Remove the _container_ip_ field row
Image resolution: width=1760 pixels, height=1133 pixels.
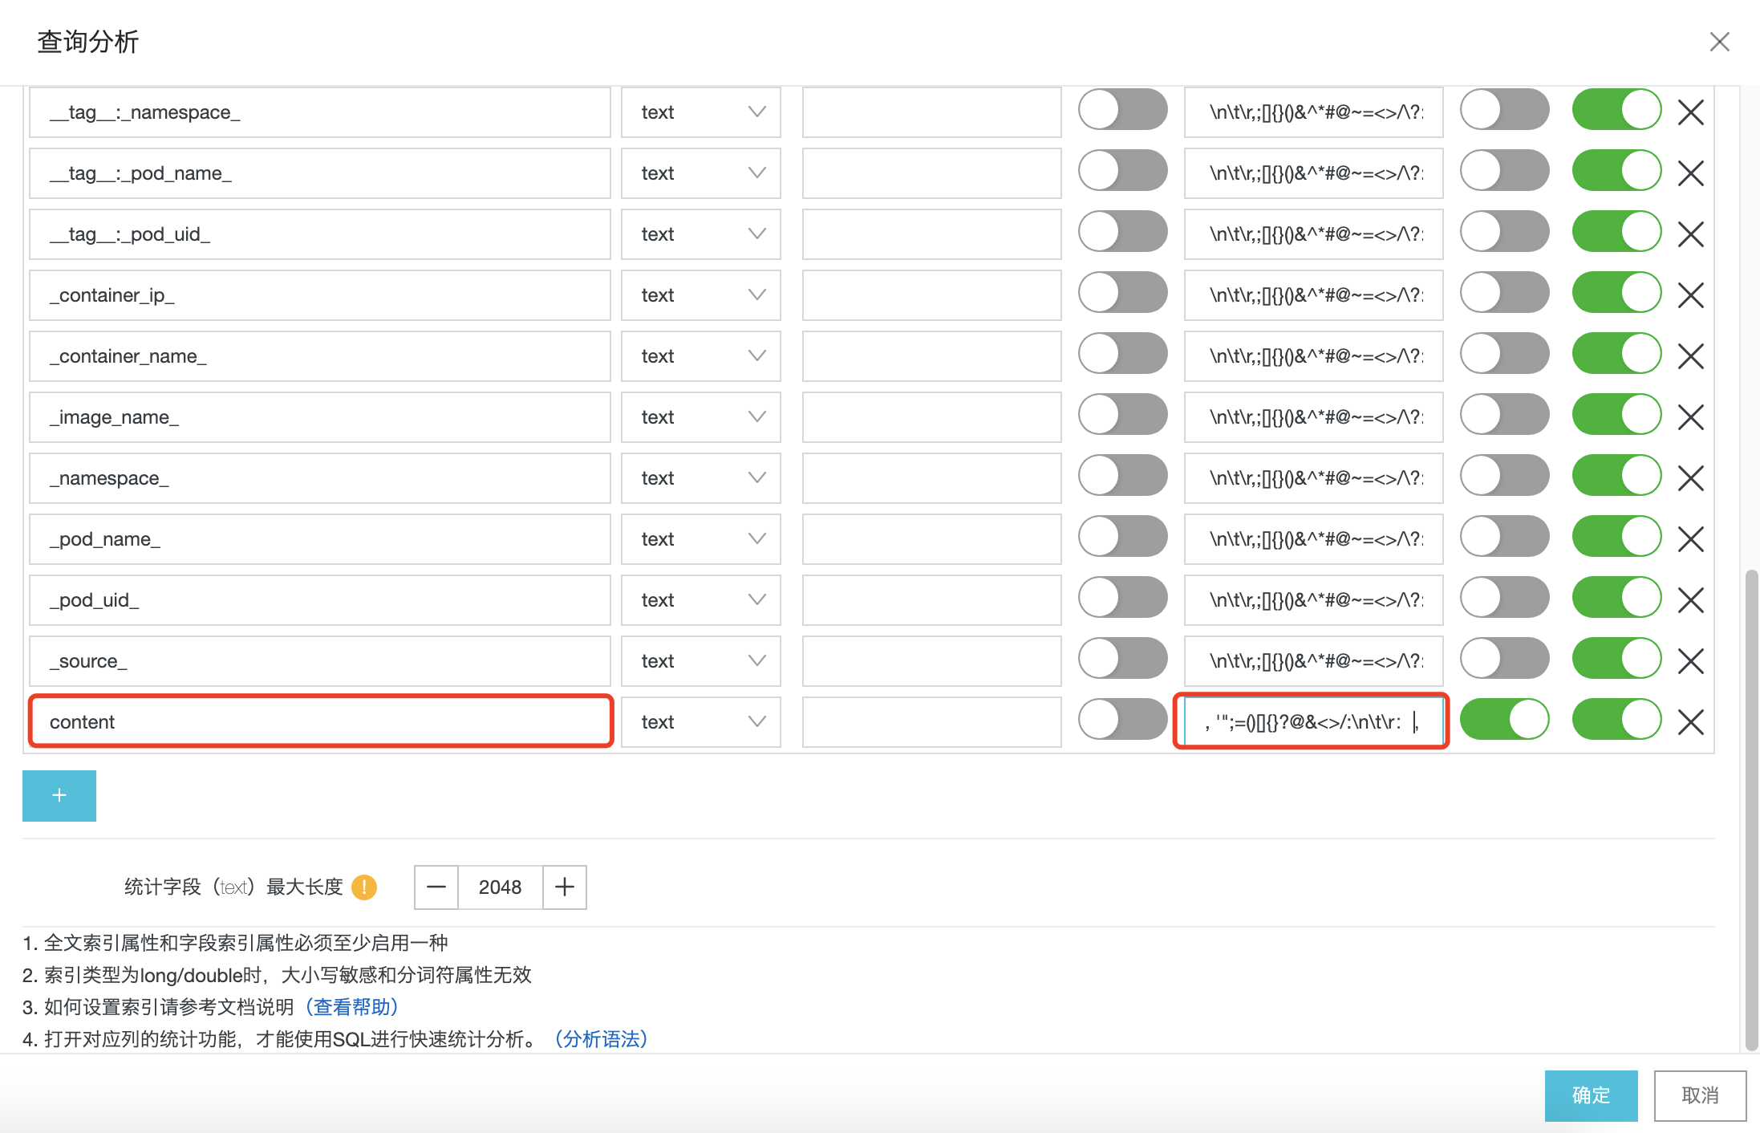pos(1690,295)
